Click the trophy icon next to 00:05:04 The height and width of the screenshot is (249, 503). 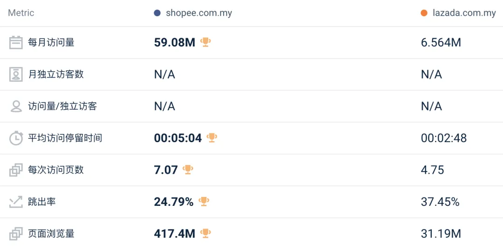click(x=212, y=138)
